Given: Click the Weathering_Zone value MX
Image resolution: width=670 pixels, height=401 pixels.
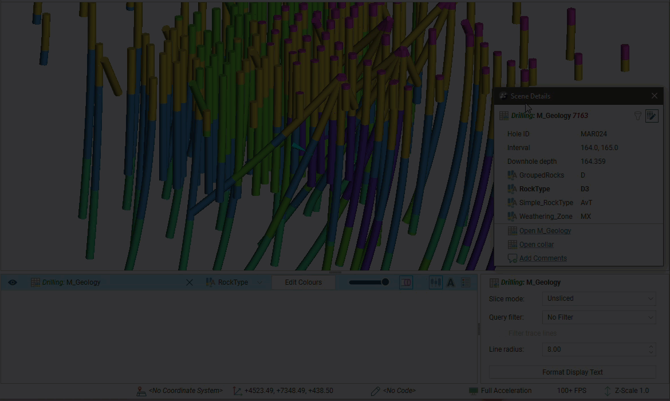Looking at the screenshot, I should pyautogui.click(x=585, y=217).
